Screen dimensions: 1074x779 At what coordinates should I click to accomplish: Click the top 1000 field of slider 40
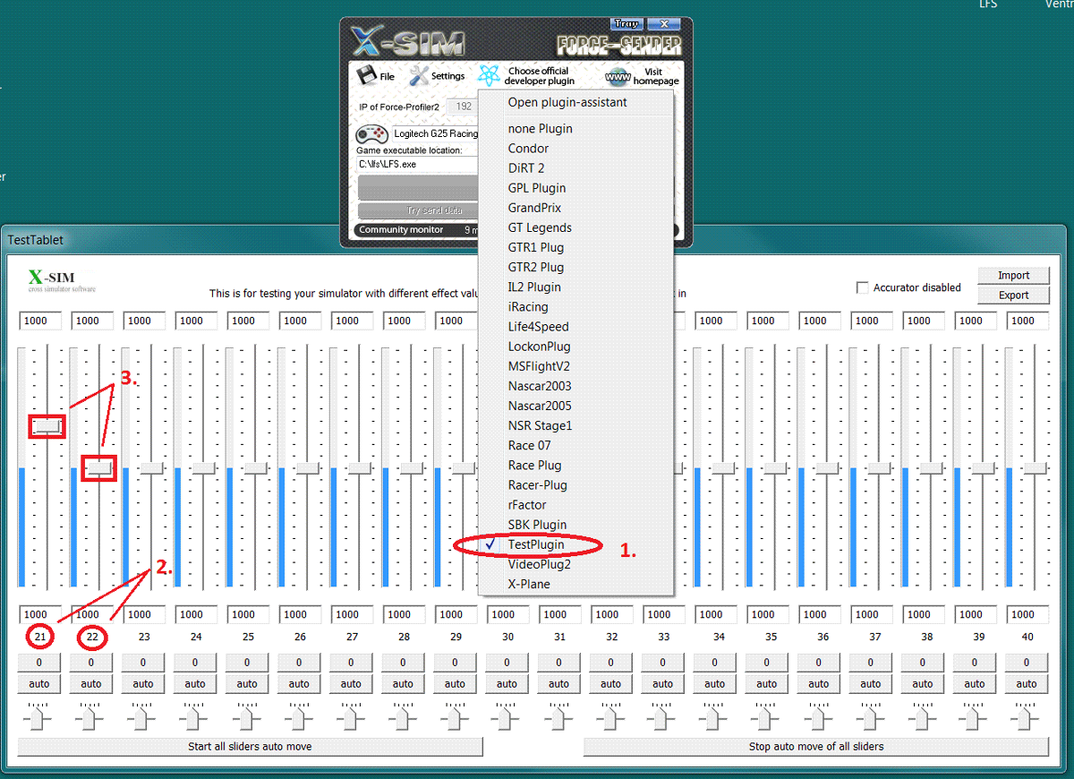[x=1027, y=321]
